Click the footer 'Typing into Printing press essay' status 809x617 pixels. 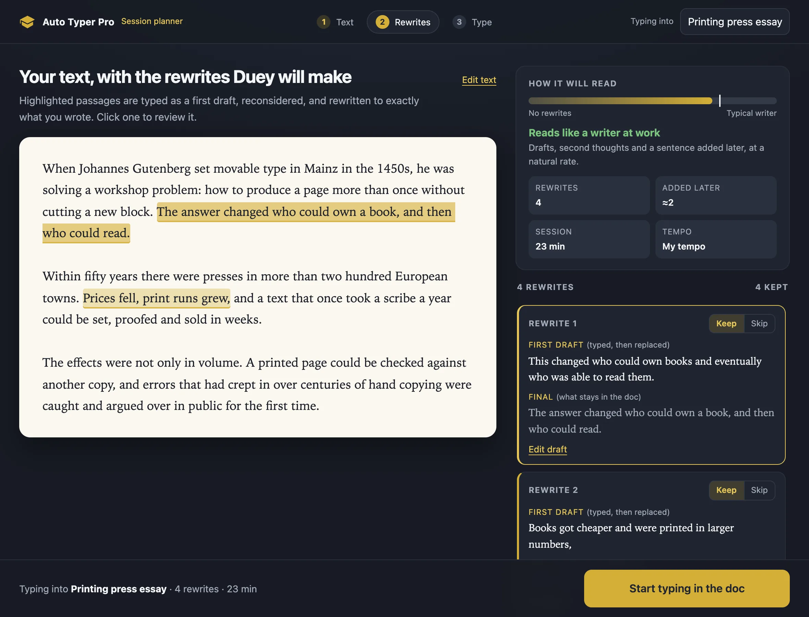tap(138, 589)
